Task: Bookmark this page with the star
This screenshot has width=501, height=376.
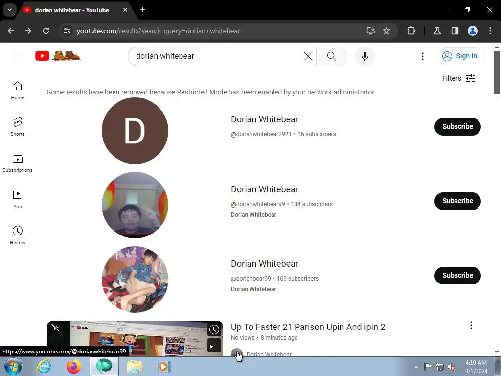Action: tap(387, 31)
